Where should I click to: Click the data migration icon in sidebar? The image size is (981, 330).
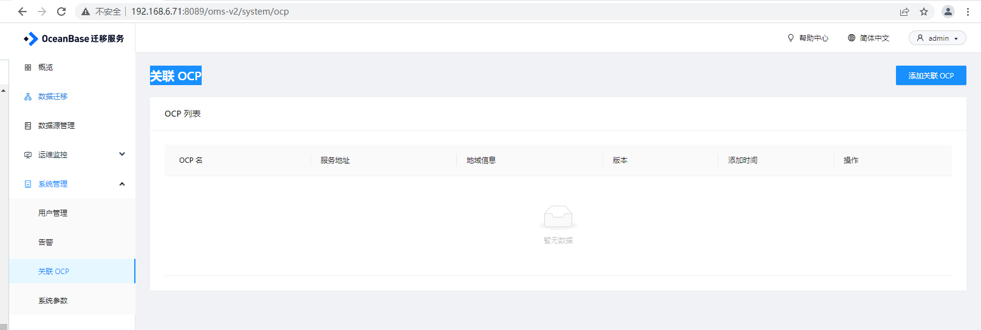(28, 97)
